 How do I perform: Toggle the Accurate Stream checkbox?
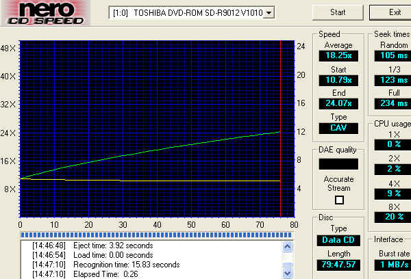(x=338, y=200)
